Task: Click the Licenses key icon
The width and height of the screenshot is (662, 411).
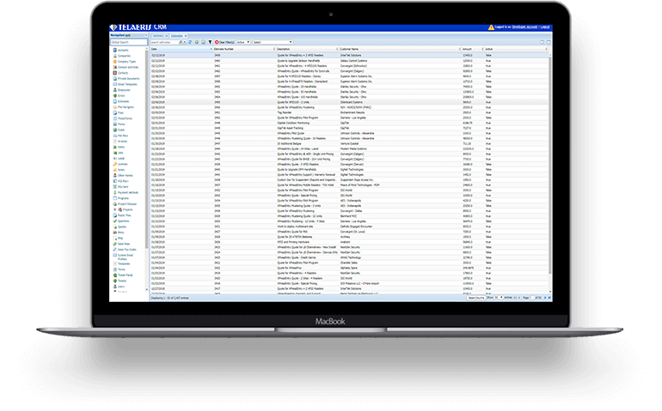Action: (115, 164)
